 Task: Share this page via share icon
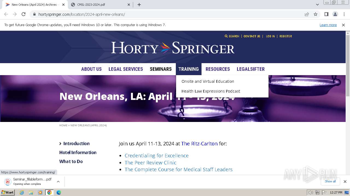click(307, 14)
